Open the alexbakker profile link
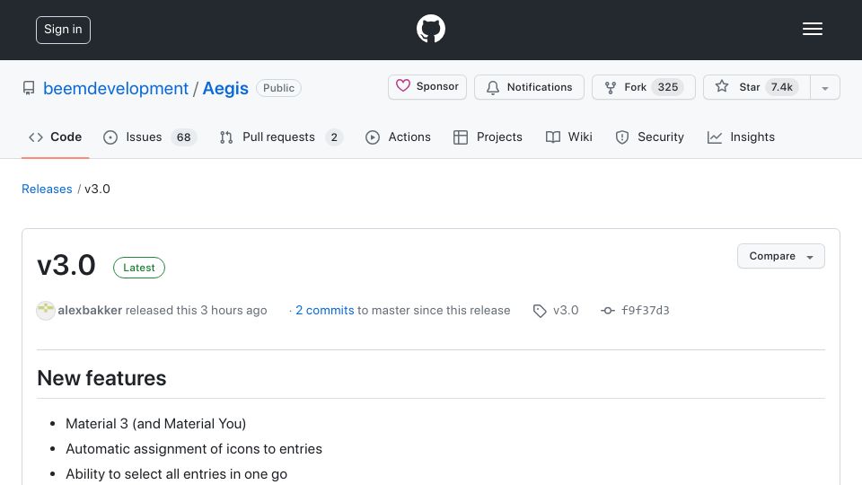Viewport: 862px width, 485px height. 90,310
